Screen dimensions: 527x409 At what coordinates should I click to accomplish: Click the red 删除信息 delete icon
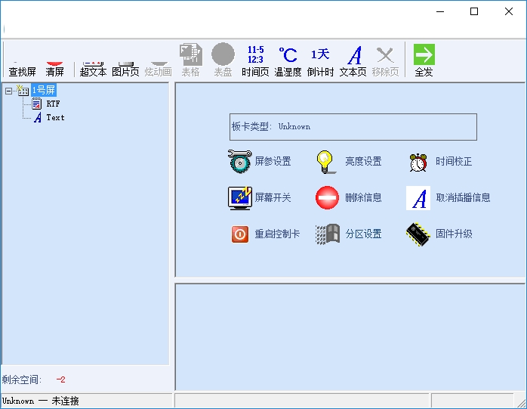(x=327, y=197)
